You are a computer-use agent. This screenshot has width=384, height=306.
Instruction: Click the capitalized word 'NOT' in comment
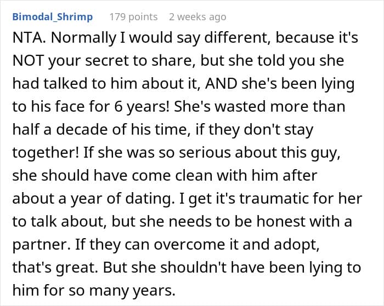(28, 61)
